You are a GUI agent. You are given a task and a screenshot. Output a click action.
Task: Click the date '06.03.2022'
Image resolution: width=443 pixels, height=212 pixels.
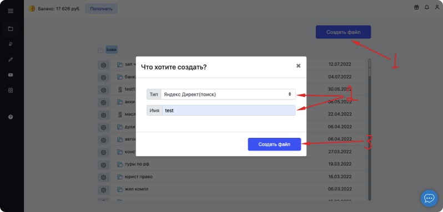pos(340,189)
